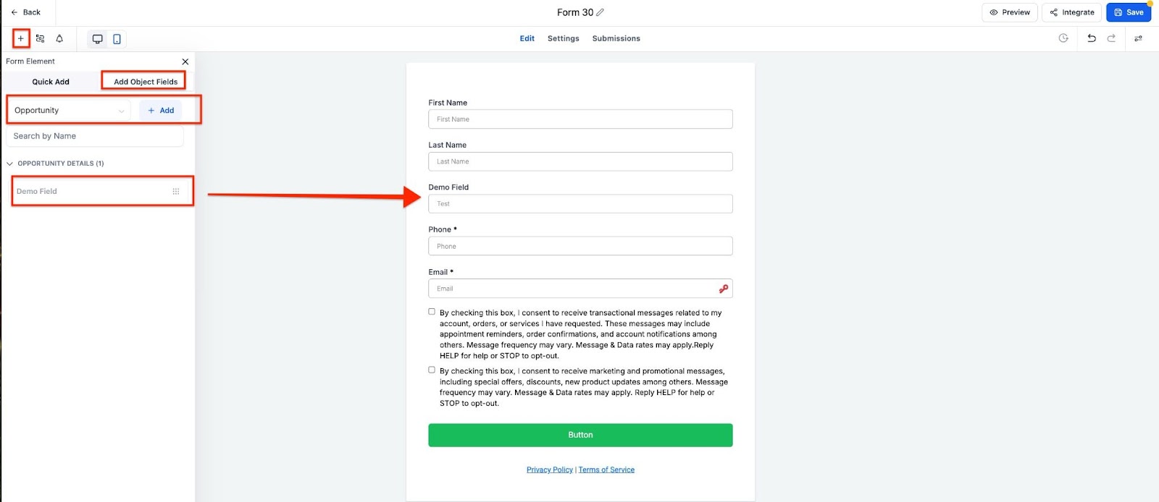Viewport: 1159px width, 502px height.
Task: Undo the last change
Action: (x=1092, y=38)
